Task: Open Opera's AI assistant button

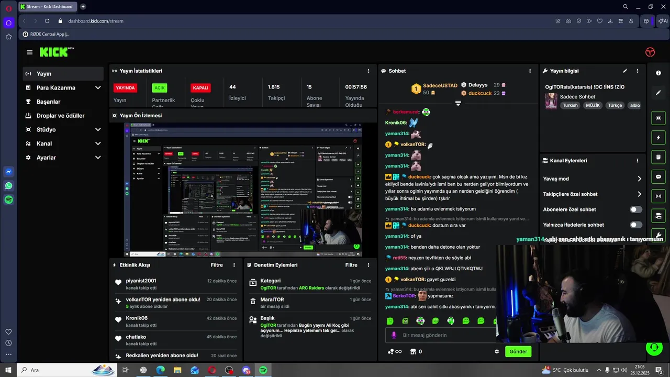Action: 663,21
